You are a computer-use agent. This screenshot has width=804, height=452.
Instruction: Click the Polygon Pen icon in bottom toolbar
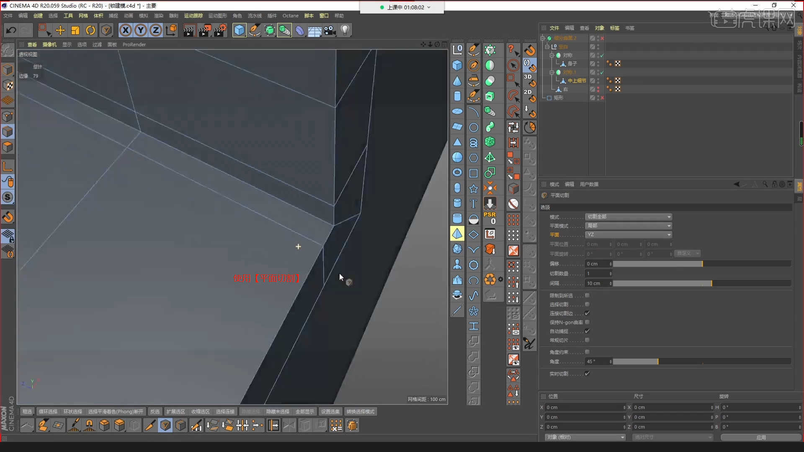(x=43, y=425)
